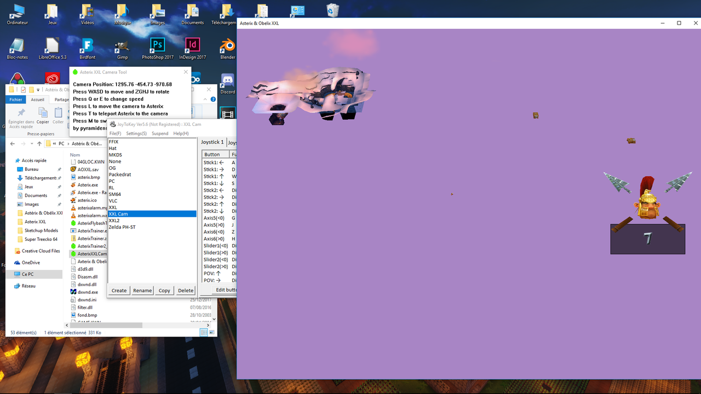Open the Jeux desktop folder
This screenshot has width=701, height=394.
(x=53, y=14)
